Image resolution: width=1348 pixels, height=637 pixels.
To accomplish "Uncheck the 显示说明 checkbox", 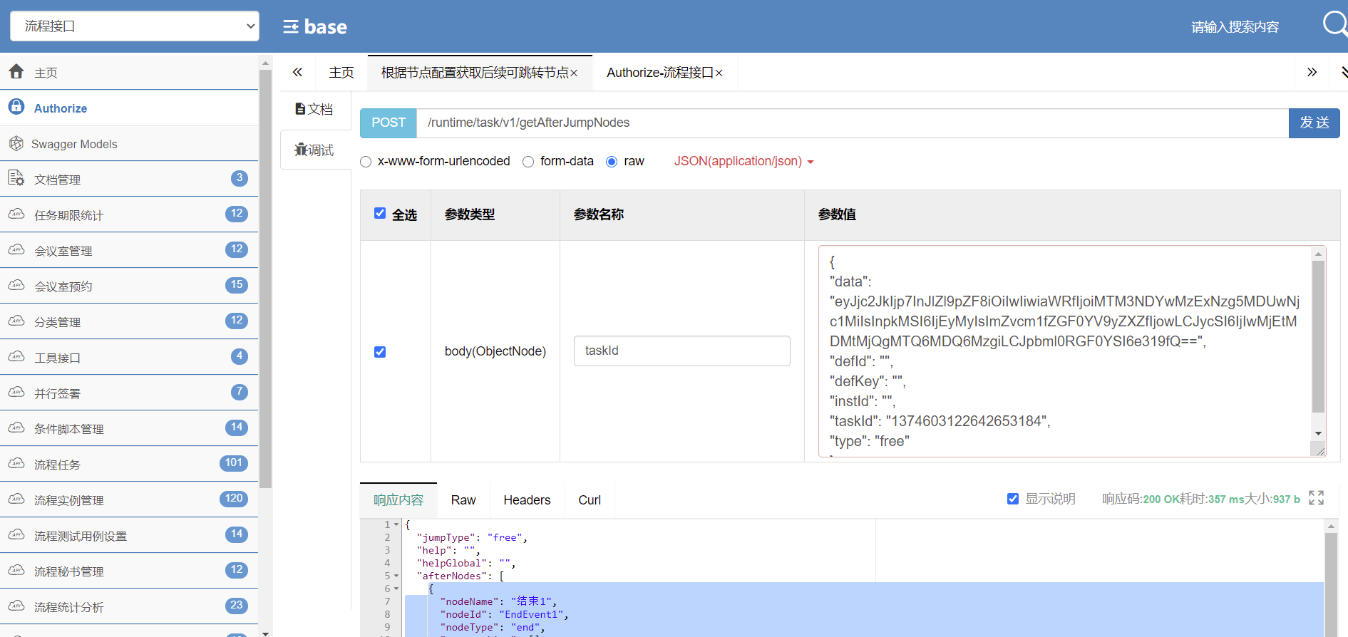I will pos(1012,499).
